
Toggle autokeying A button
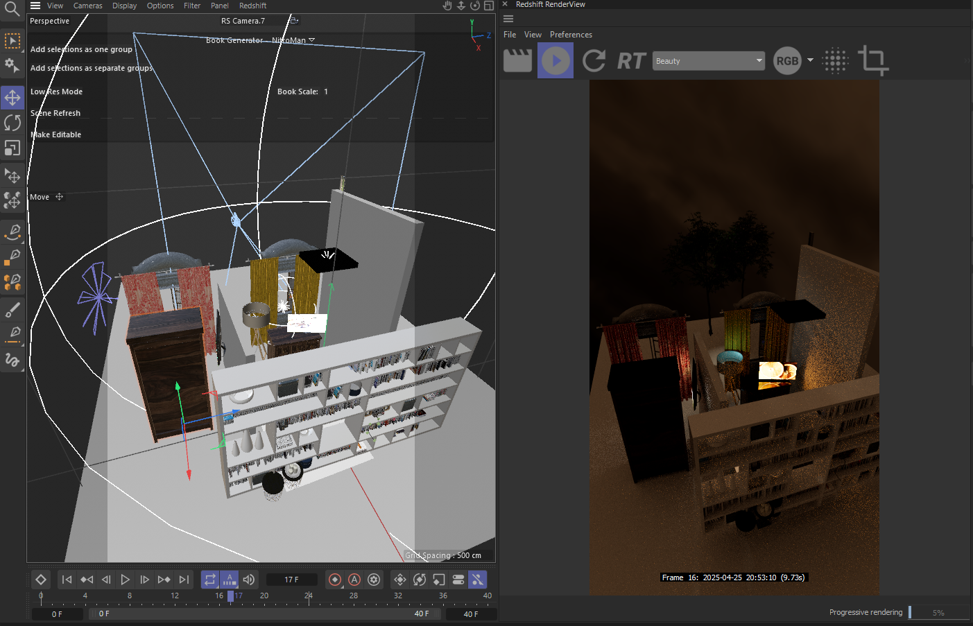tap(354, 580)
